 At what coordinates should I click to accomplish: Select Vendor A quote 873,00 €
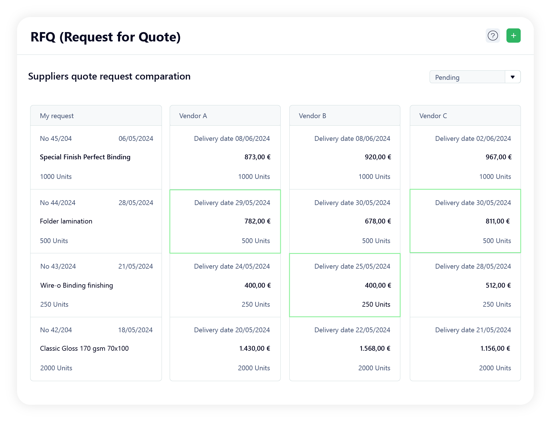225,157
